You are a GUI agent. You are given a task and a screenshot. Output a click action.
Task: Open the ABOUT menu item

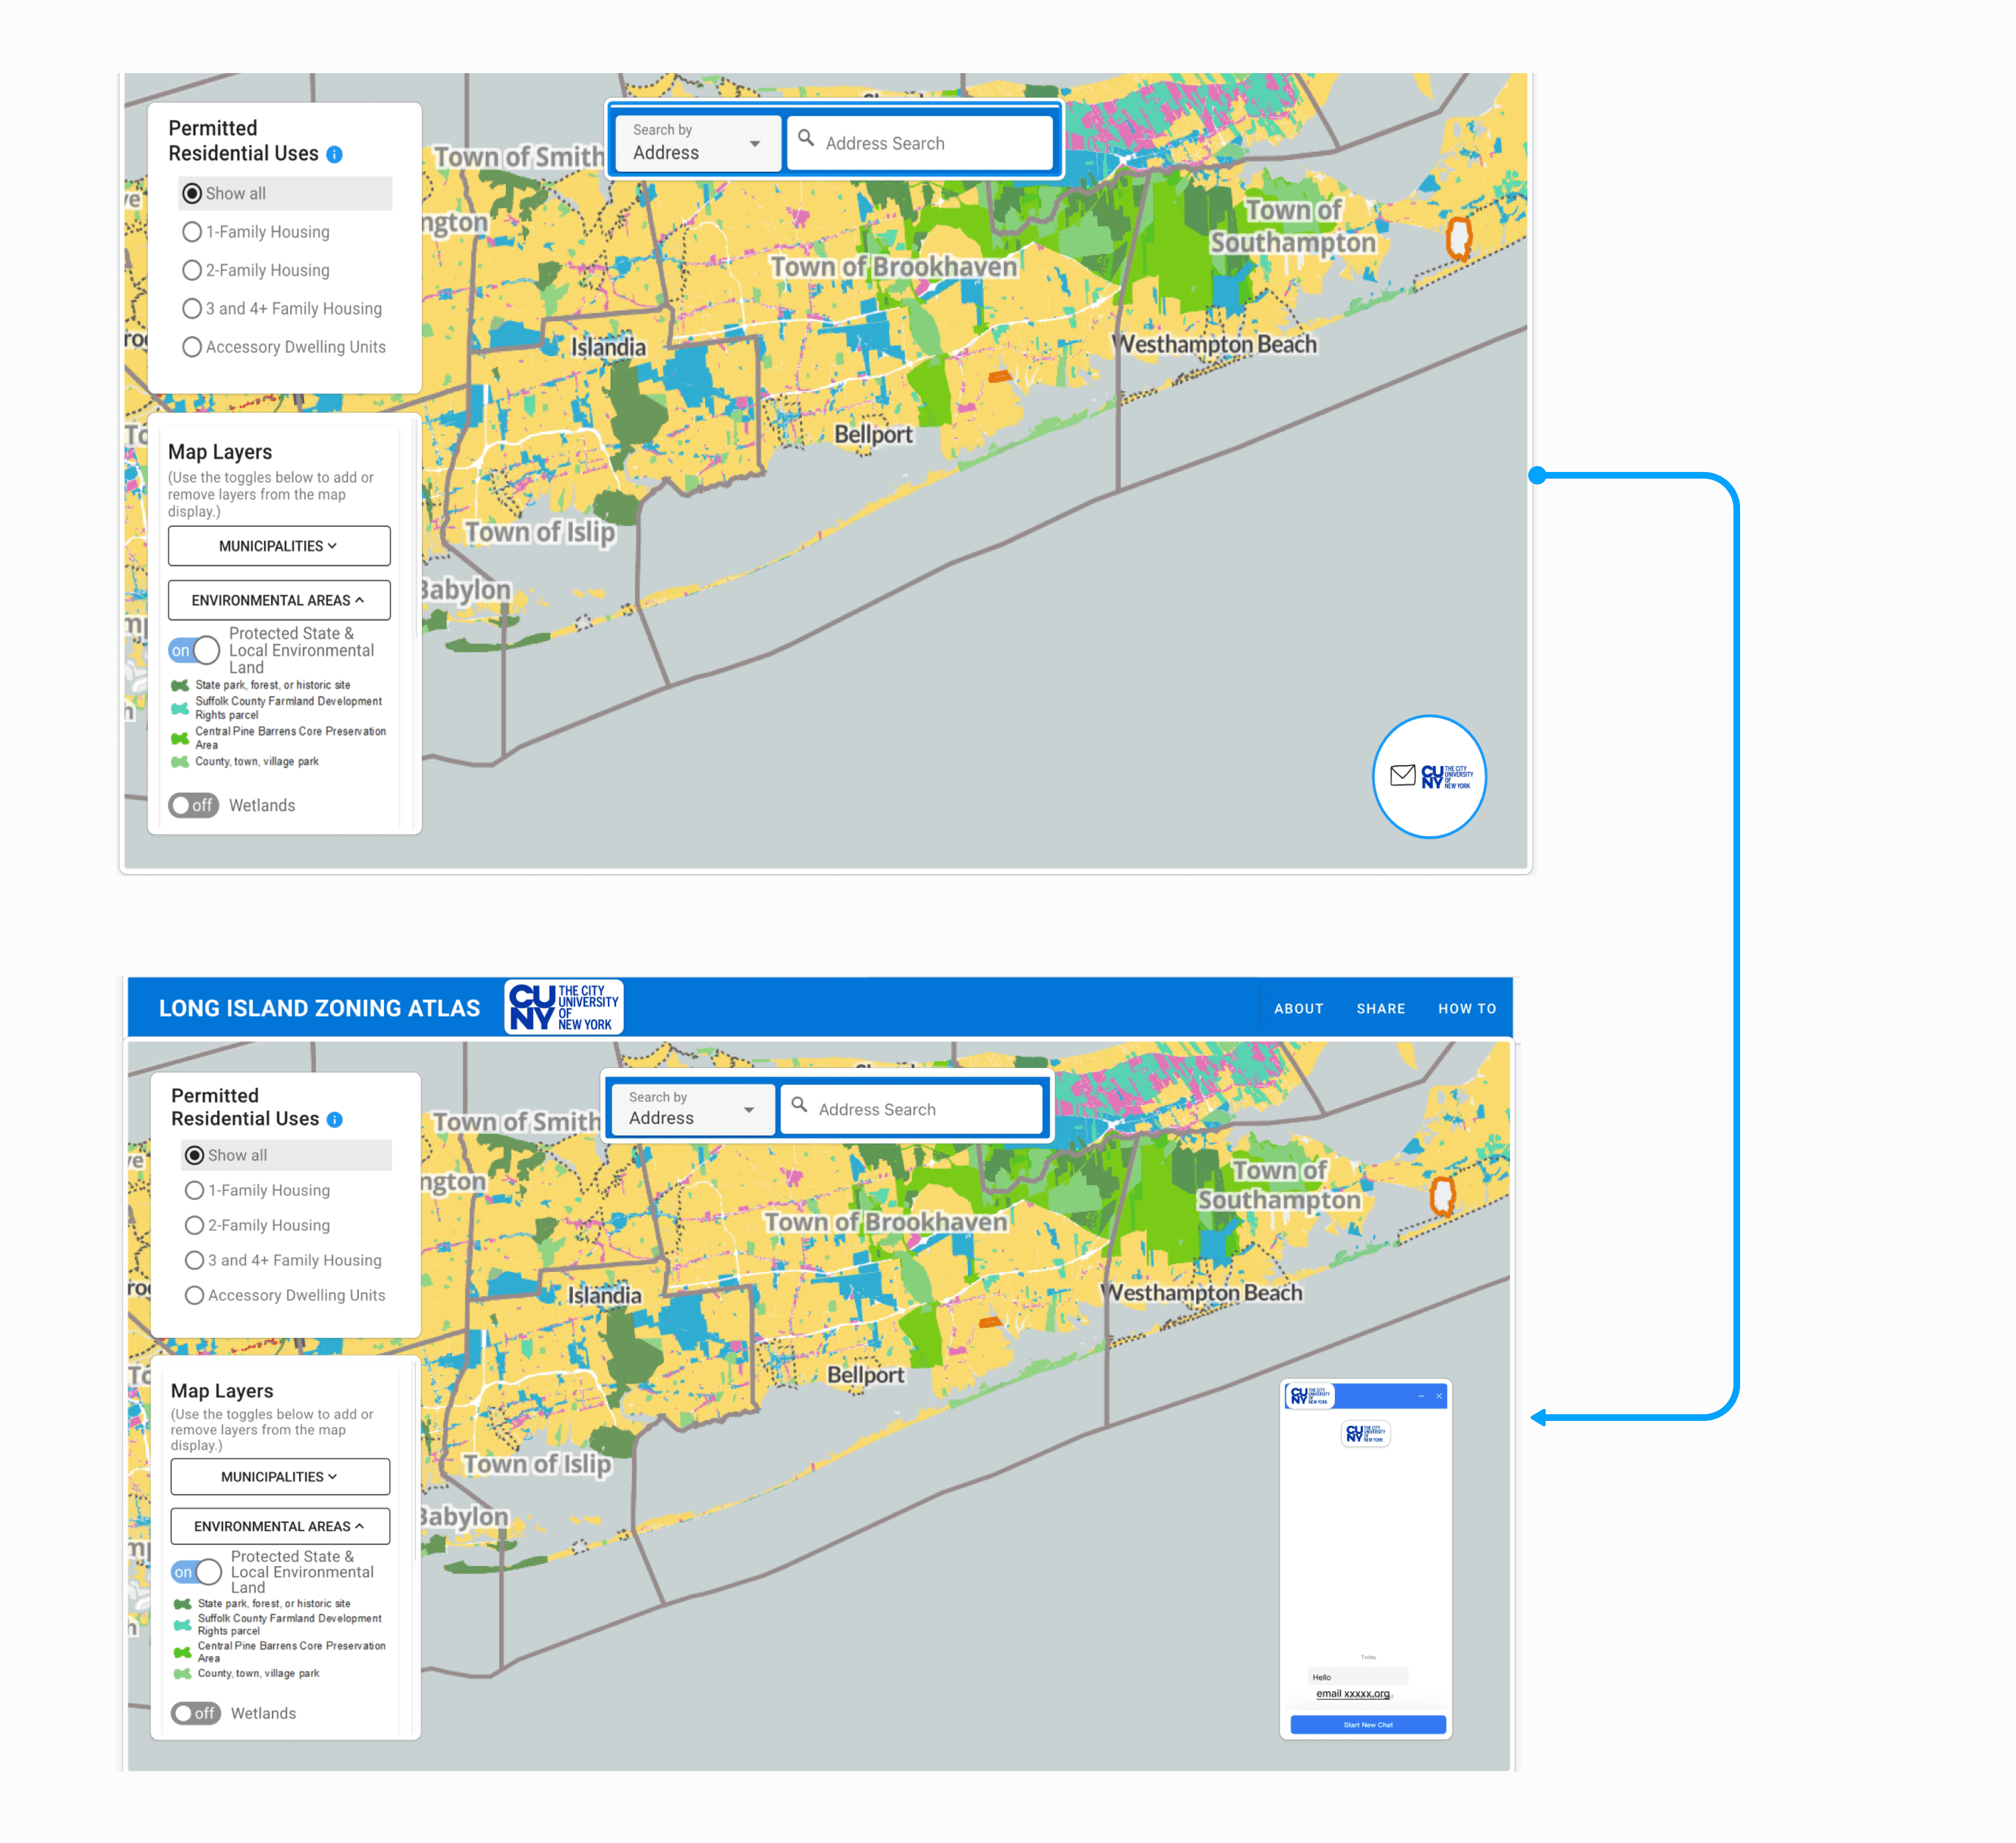1298,1008
